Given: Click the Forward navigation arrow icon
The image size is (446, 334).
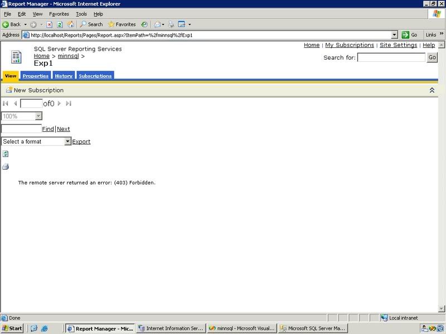Looking at the screenshot, I should coord(33,24).
